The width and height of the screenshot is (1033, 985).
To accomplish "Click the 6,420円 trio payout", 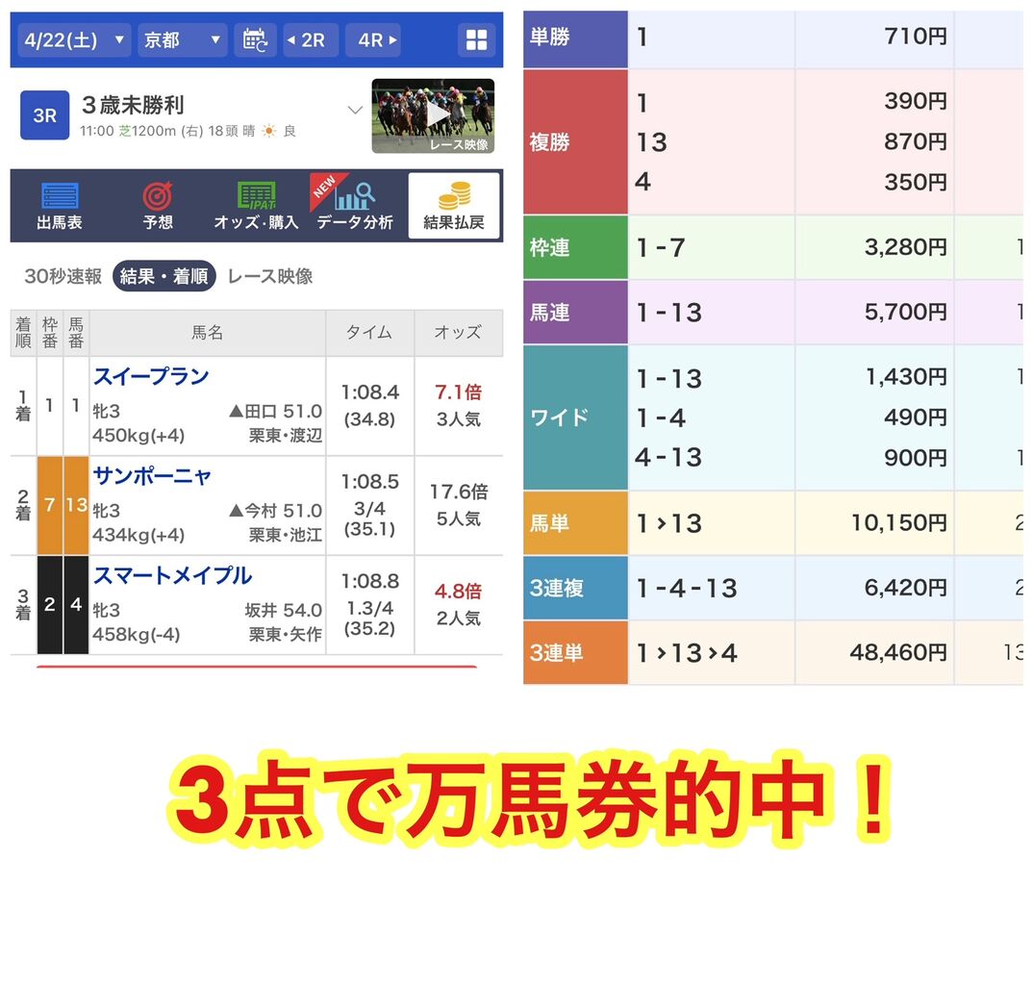I will pos(906,588).
